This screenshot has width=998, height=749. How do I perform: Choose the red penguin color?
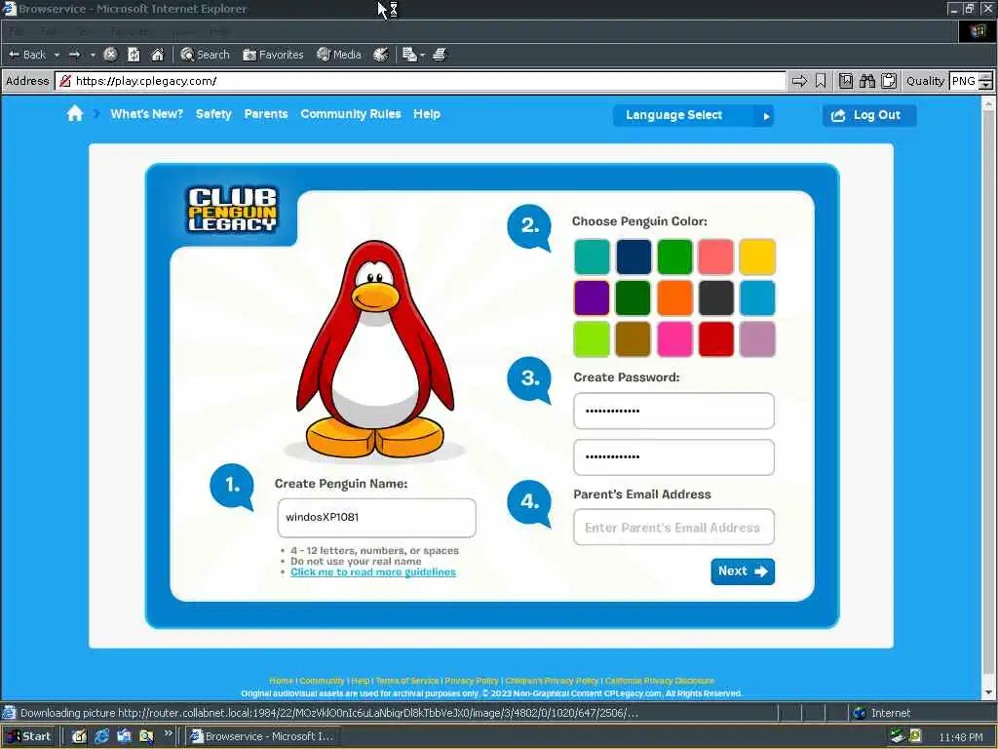click(716, 338)
